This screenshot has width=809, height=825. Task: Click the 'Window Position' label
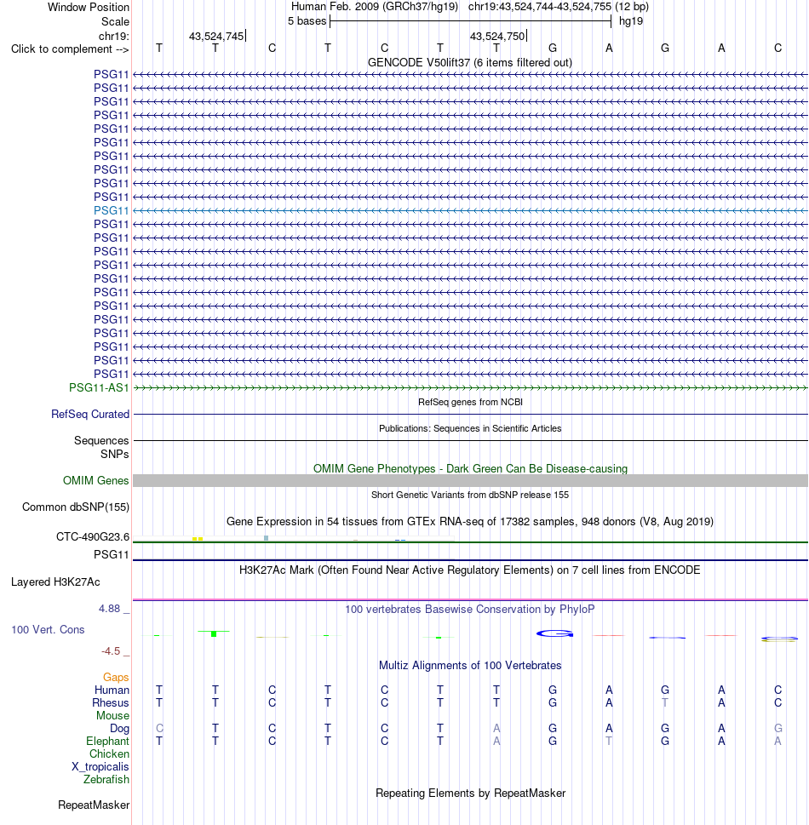point(89,8)
